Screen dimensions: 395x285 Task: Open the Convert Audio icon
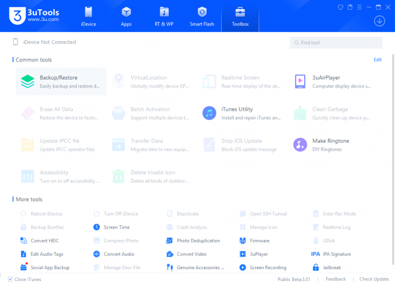(x=96, y=254)
